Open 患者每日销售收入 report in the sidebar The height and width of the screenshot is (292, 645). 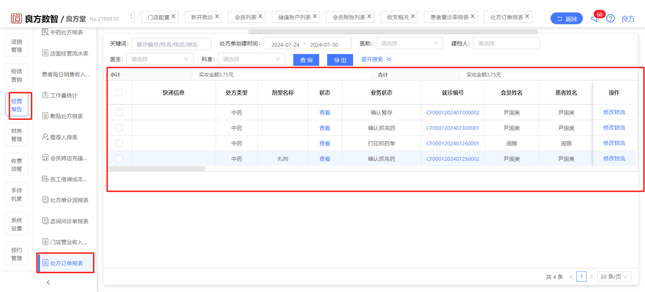(66, 75)
